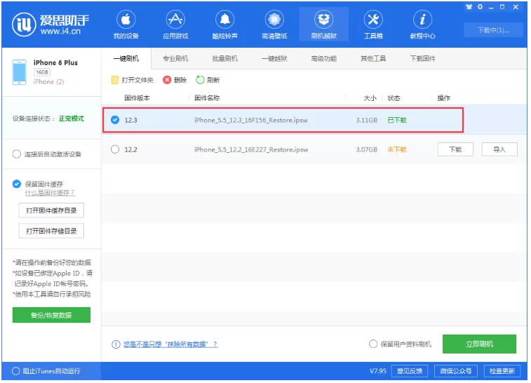Select firmware 12.3 radio button
This screenshot has width=531, height=383.
(115, 120)
